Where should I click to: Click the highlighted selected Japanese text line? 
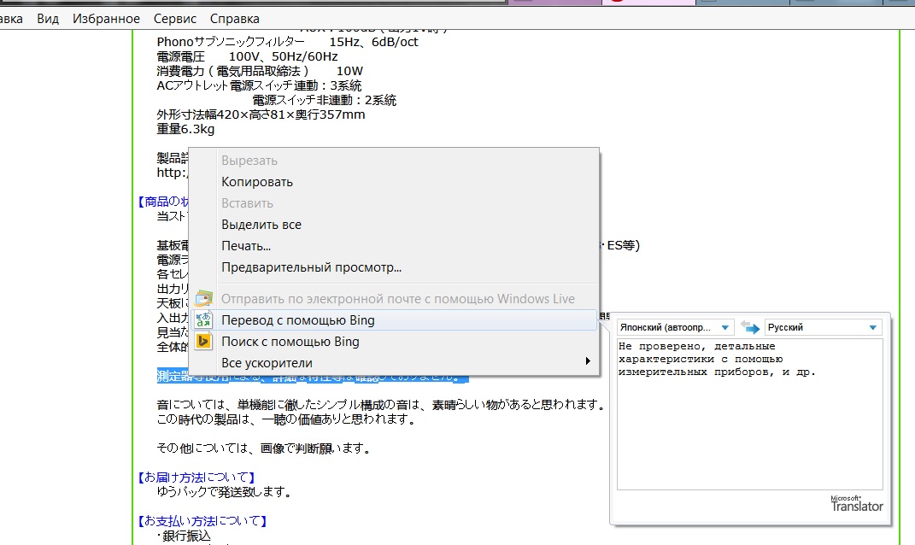pyautogui.click(x=312, y=377)
